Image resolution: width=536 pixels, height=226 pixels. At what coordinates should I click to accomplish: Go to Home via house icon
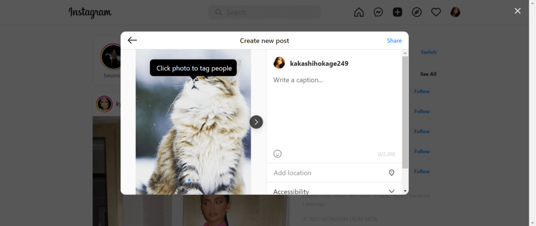coord(359,13)
